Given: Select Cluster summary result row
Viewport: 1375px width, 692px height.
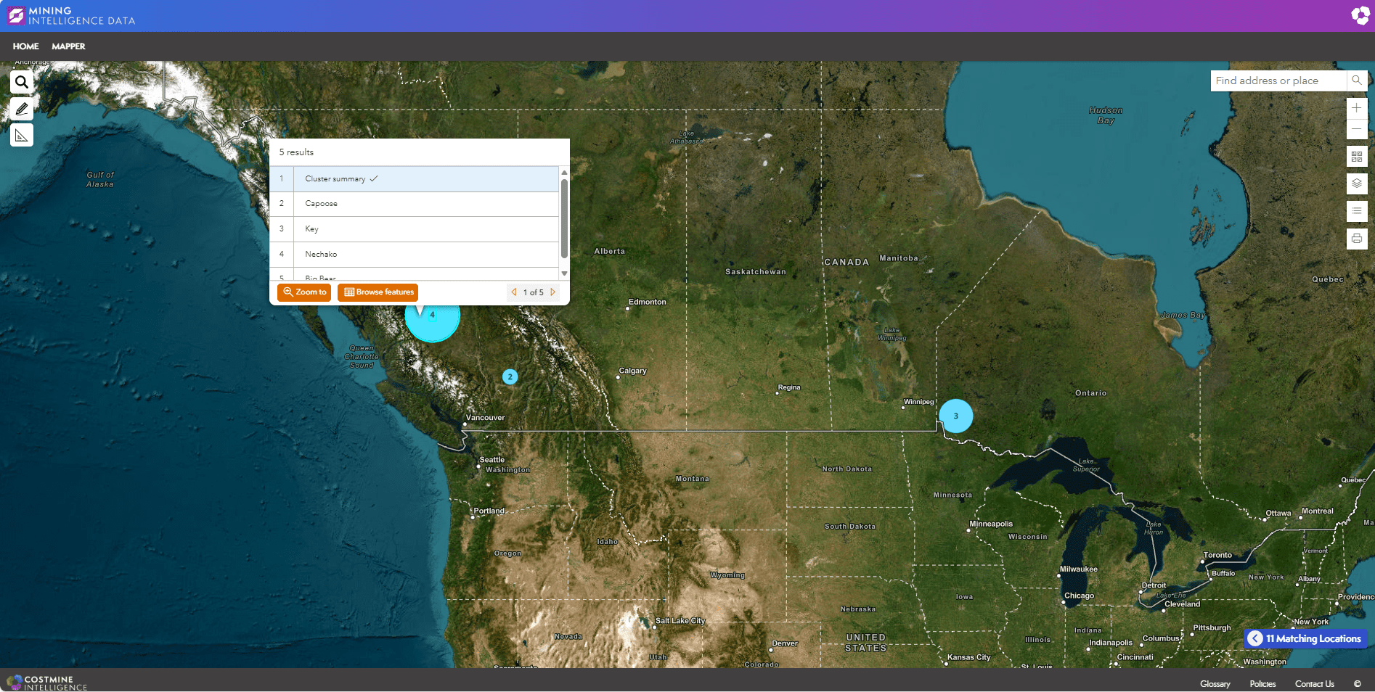Looking at the screenshot, I should 425,179.
